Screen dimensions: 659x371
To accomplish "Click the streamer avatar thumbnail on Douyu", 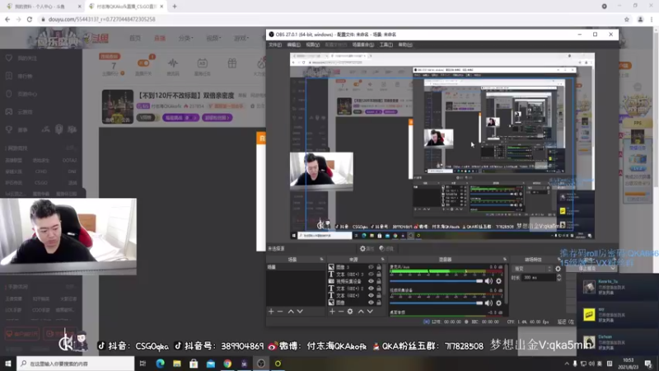I will (118, 106).
